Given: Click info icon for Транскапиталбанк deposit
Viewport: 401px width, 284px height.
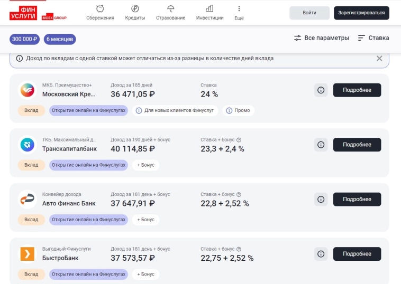Looking at the screenshot, I should 321,145.
